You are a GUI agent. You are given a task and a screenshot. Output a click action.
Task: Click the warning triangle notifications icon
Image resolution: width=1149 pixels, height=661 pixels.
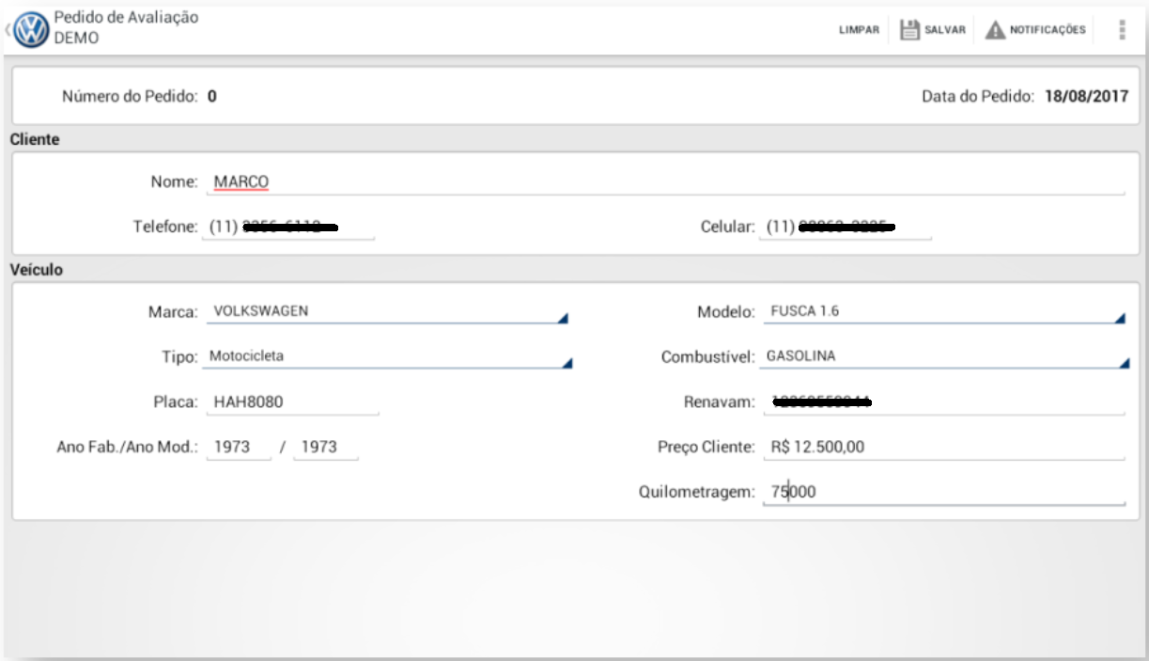point(995,30)
